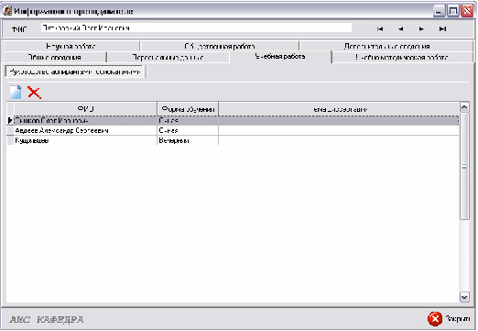Click the Тема диссертации column header
478x331 pixels.
(x=339, y=109)
